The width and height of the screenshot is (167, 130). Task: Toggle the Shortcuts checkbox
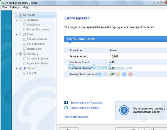(20, 20)
